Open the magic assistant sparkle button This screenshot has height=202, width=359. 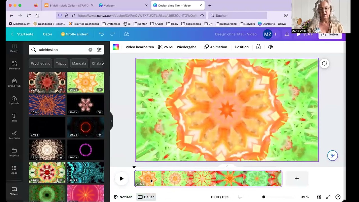(x=333, y=155)
